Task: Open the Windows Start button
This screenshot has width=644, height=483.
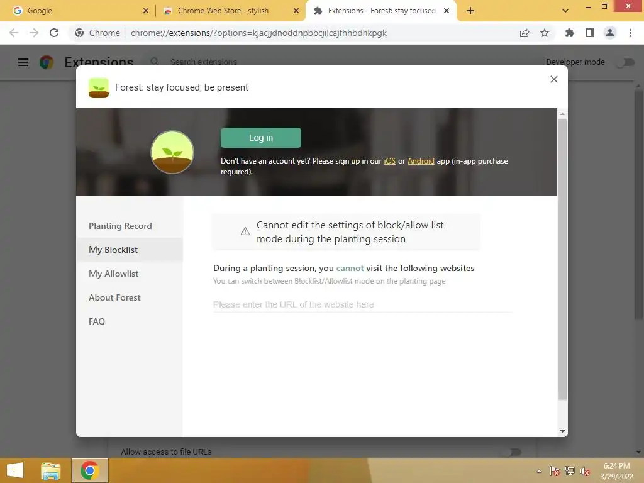Action: tap(15, 470)
